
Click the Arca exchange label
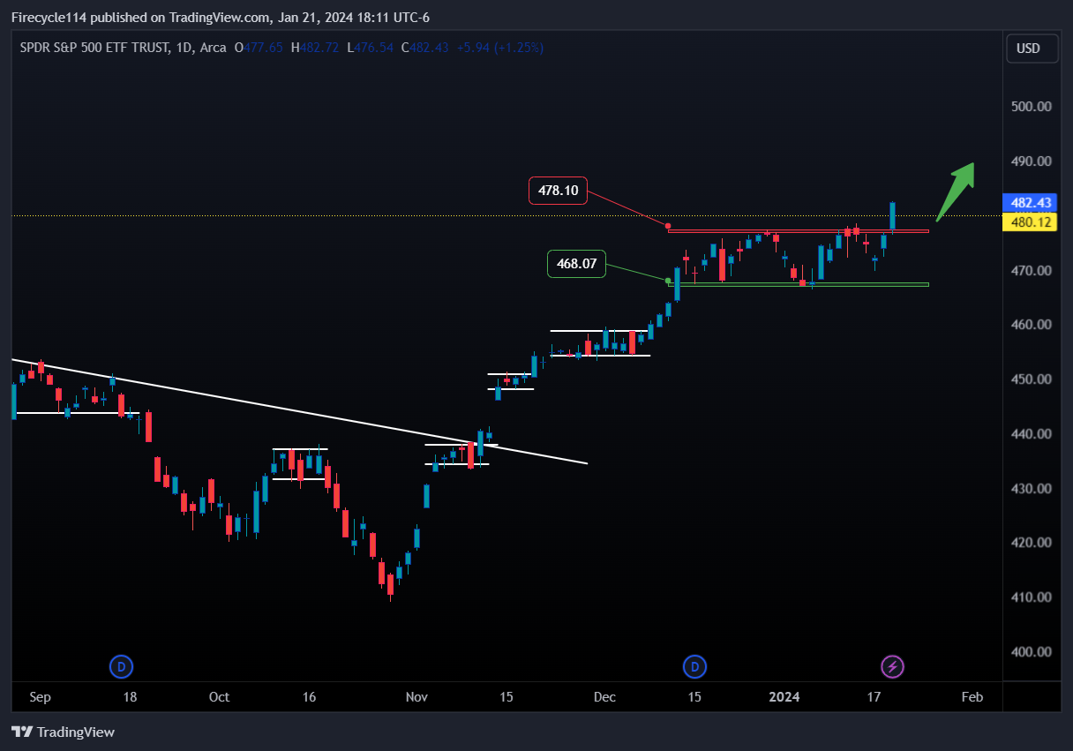[x=214, y=48]
